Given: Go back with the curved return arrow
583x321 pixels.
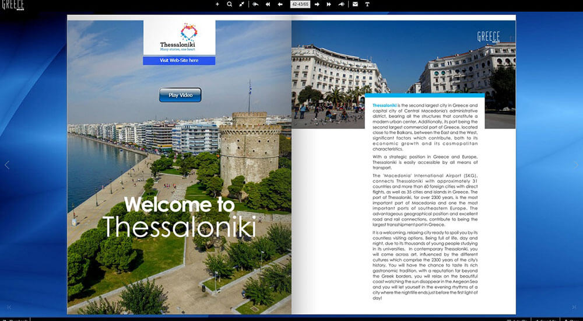Looking at the screenshot, I should pos(255,4).
